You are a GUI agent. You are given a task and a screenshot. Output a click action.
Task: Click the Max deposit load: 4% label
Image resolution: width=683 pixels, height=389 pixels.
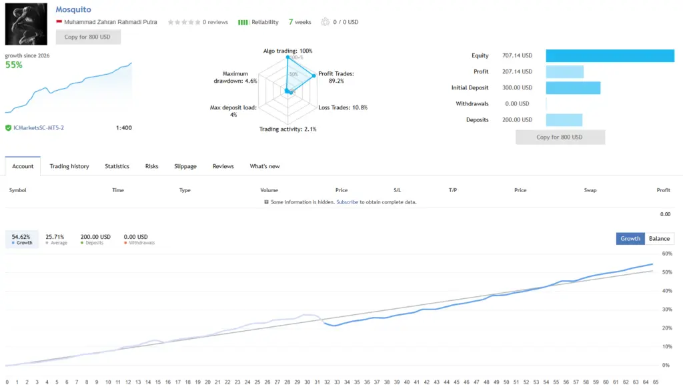[233, 111]
